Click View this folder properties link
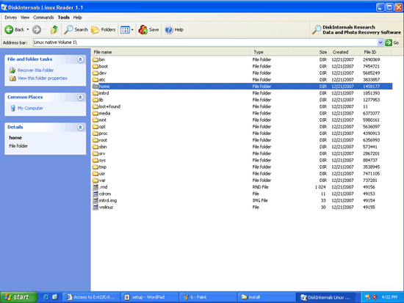The image size is (404, 303). 43,78
